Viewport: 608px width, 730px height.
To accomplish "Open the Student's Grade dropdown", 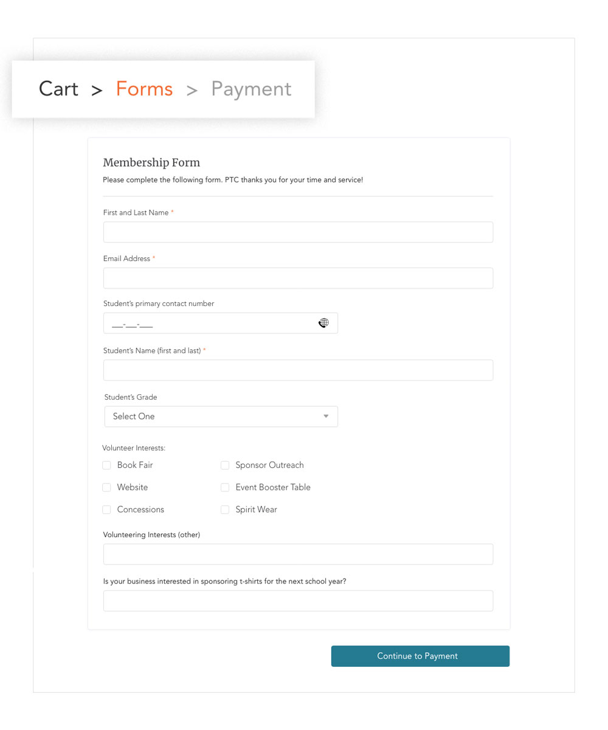I will pos(220,417).
